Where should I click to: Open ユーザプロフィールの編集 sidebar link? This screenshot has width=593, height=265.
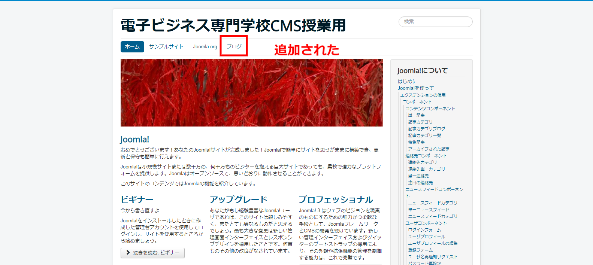coord(433,243)
